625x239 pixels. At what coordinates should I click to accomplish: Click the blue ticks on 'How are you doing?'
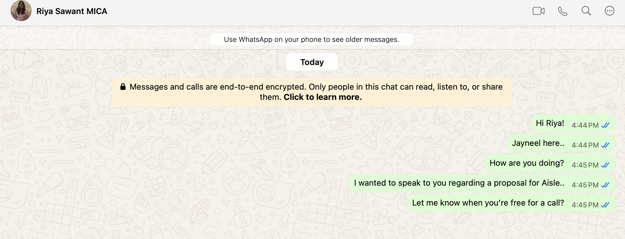click(x=605, y=165)
